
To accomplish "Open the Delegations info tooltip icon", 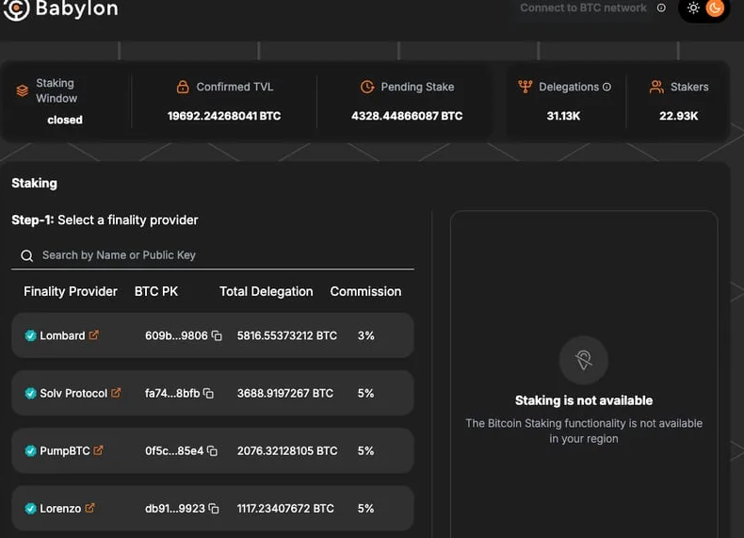I will click(607, 87).
